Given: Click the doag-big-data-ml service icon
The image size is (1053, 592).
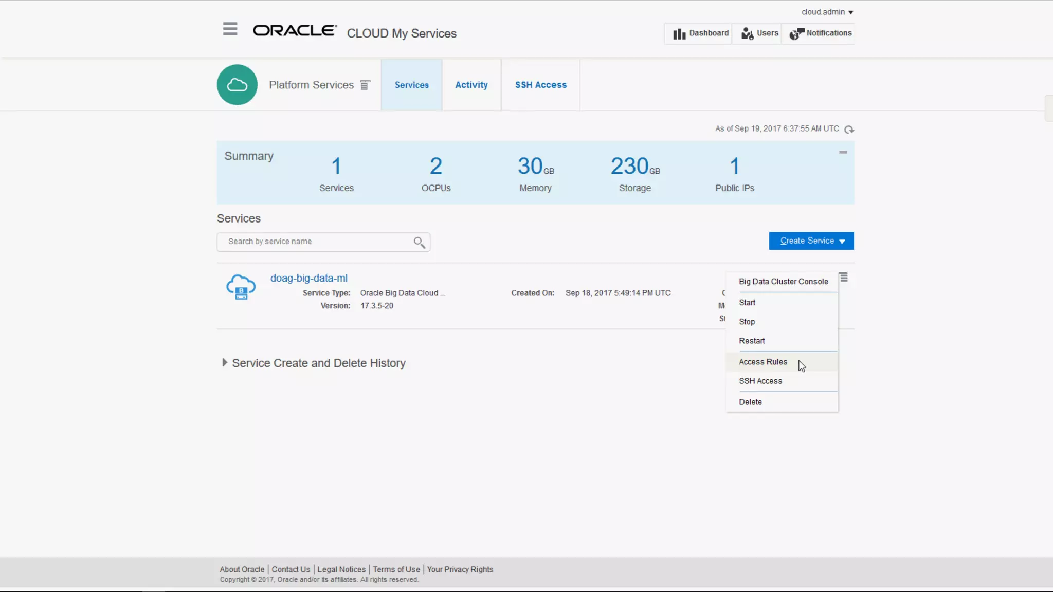Looking at the screenshot, I should point(241,287).
